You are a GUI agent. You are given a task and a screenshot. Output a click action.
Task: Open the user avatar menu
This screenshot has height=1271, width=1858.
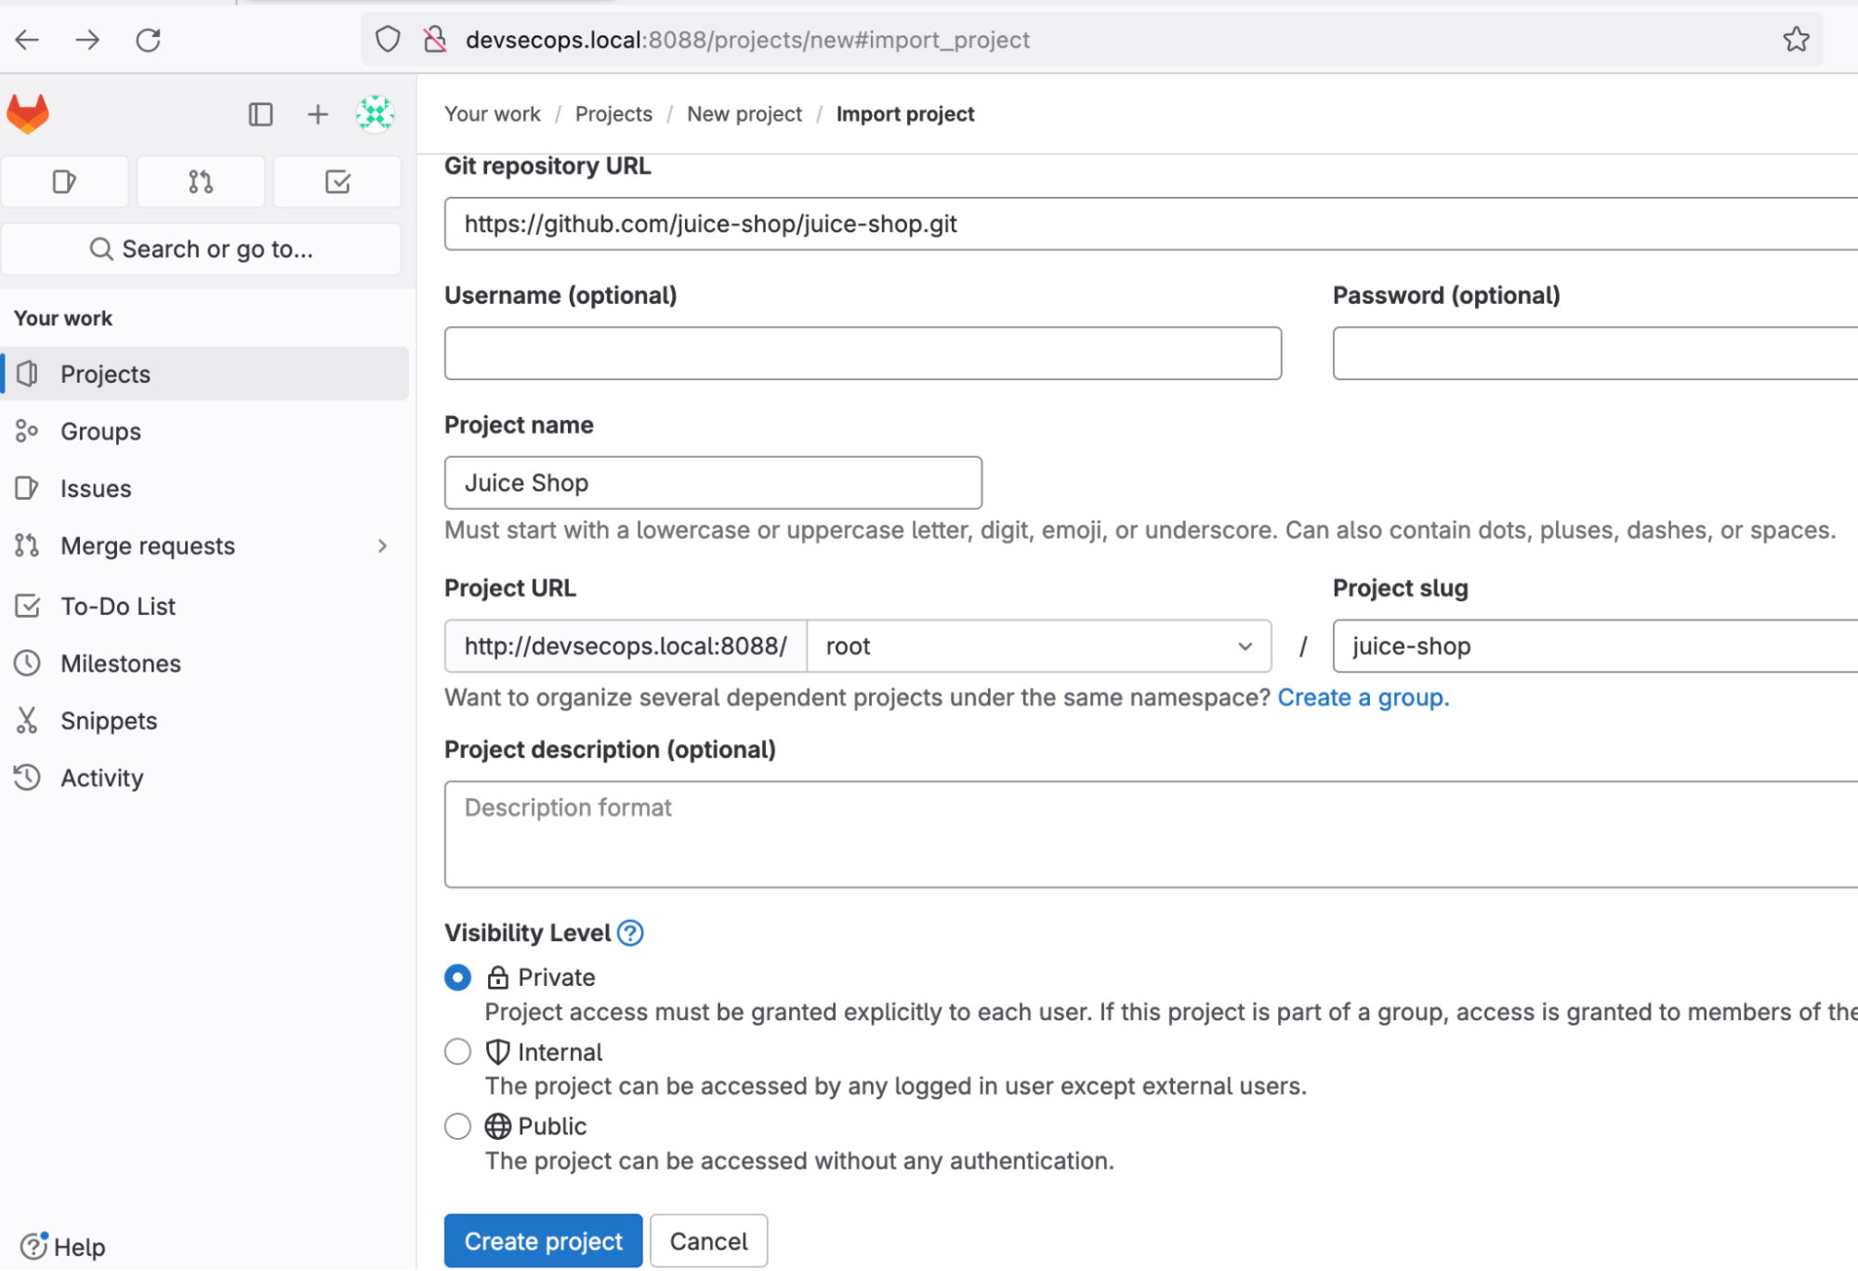[x=375, y=114]
